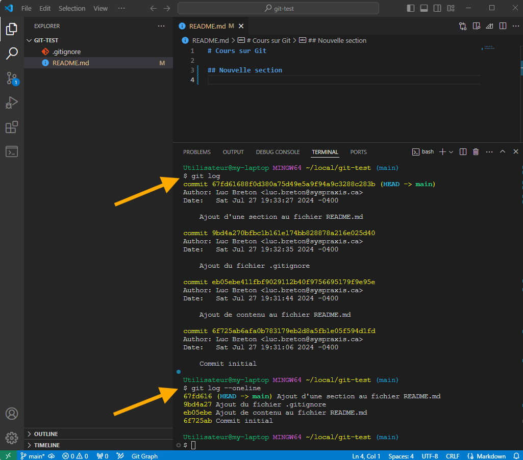Open the Extensions view
The height and width of the screenshot is (460, 523).
tap(12, 127)
